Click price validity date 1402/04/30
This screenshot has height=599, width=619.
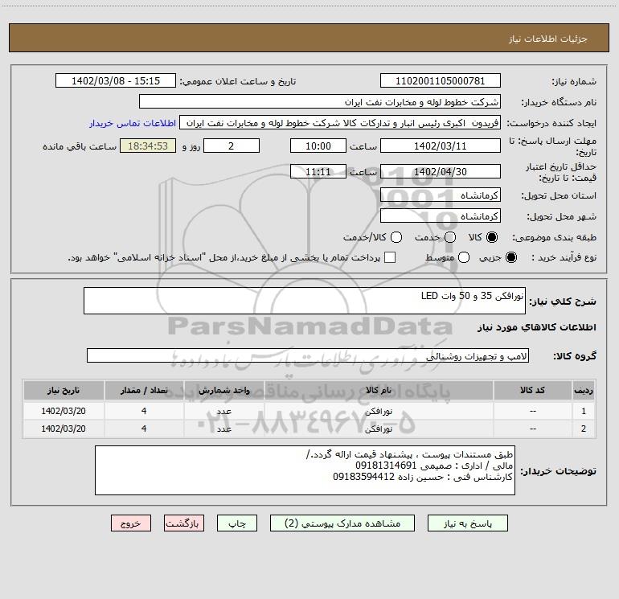[441, 171]
